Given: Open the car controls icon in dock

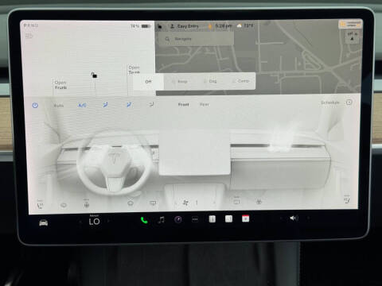Looking at the screenshot, I should [44, 223].
